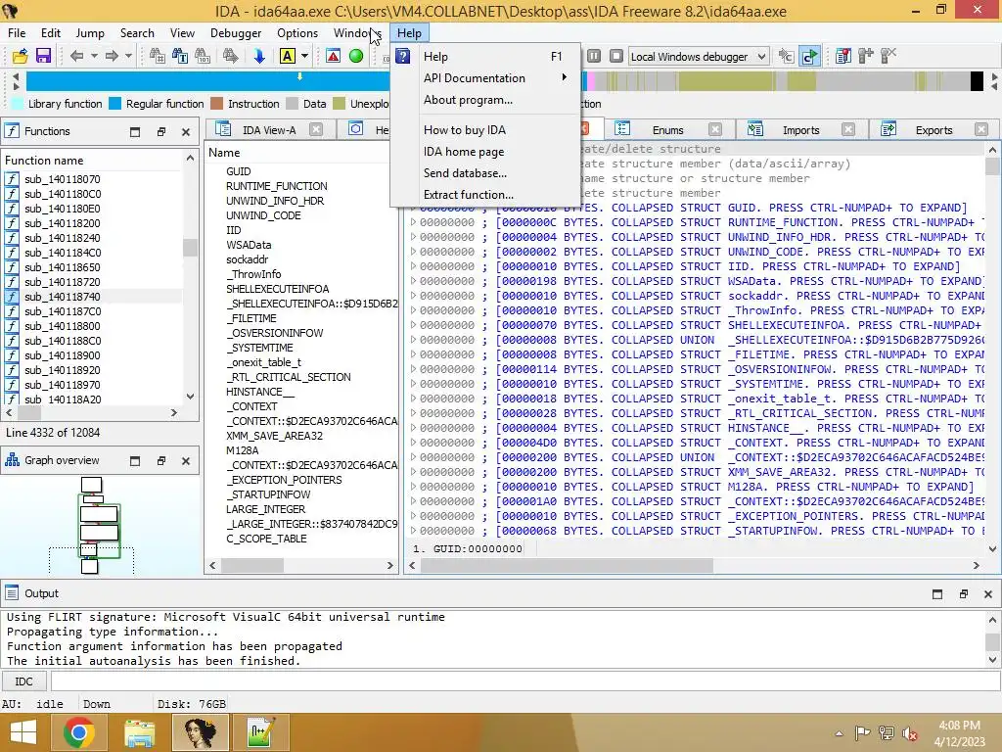Open the Debugger menu
1002x752 pixels.
pos(236,33)
